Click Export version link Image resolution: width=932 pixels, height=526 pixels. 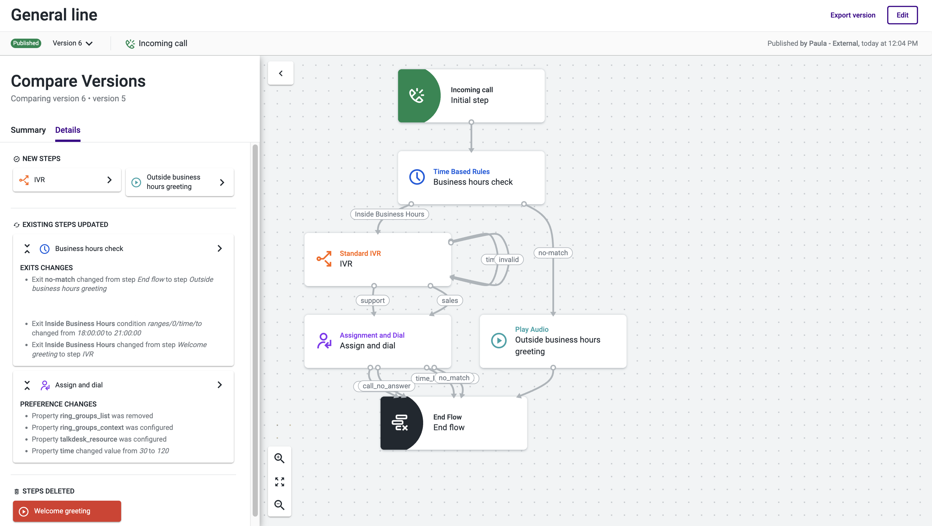coord(853,15)
